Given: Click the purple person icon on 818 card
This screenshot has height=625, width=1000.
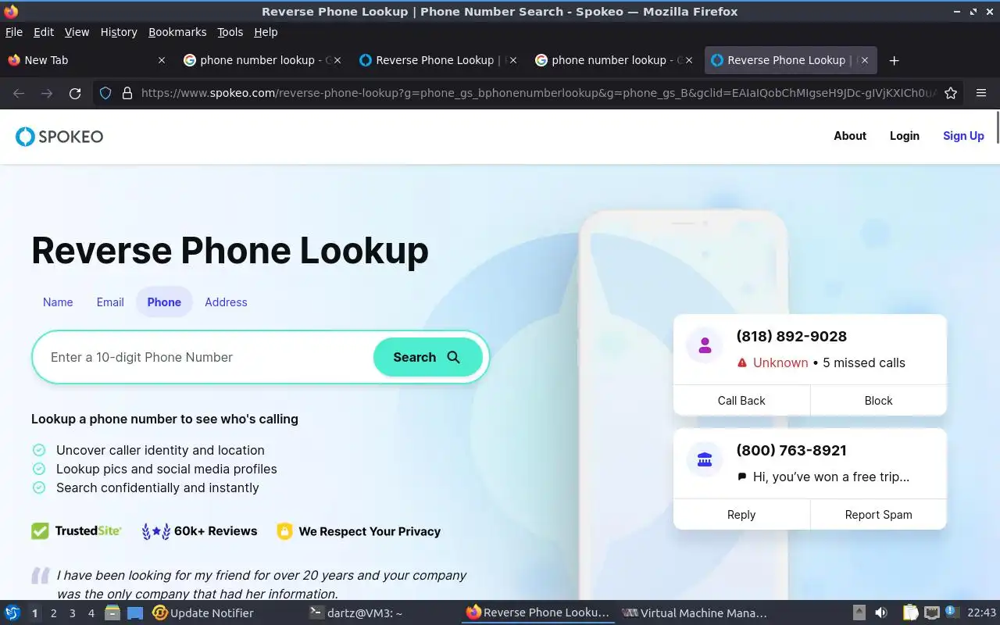Looking at the screenshot, I should pyautogui.click(x=705, y=345).
